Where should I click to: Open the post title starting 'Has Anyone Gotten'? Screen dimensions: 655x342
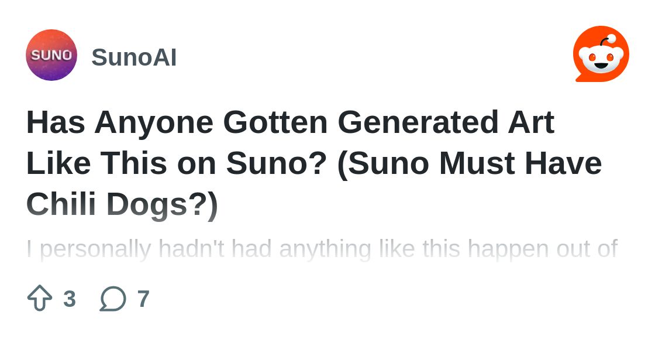pyautogui.click(x=315, y=163)
